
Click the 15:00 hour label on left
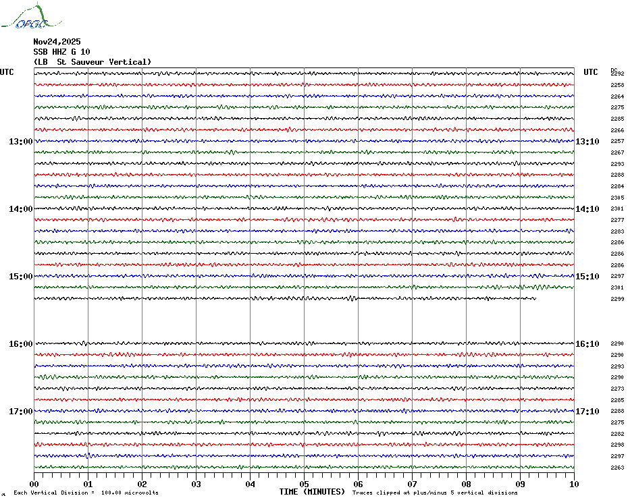(x=21, y=277)
